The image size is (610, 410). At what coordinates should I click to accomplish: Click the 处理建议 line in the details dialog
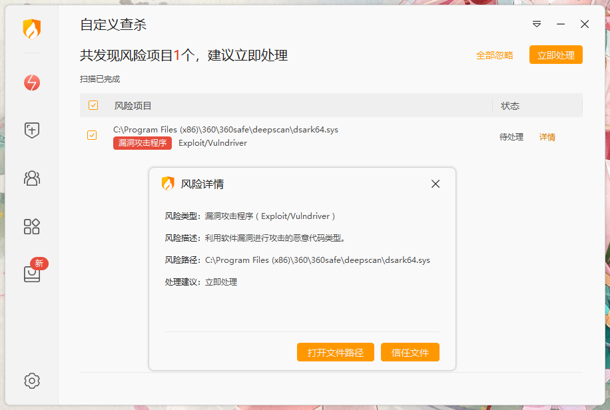[x=200, y=282]
